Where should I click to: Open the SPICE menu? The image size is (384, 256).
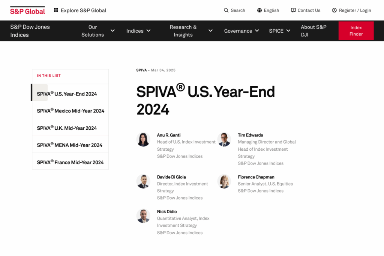[276, 31]
